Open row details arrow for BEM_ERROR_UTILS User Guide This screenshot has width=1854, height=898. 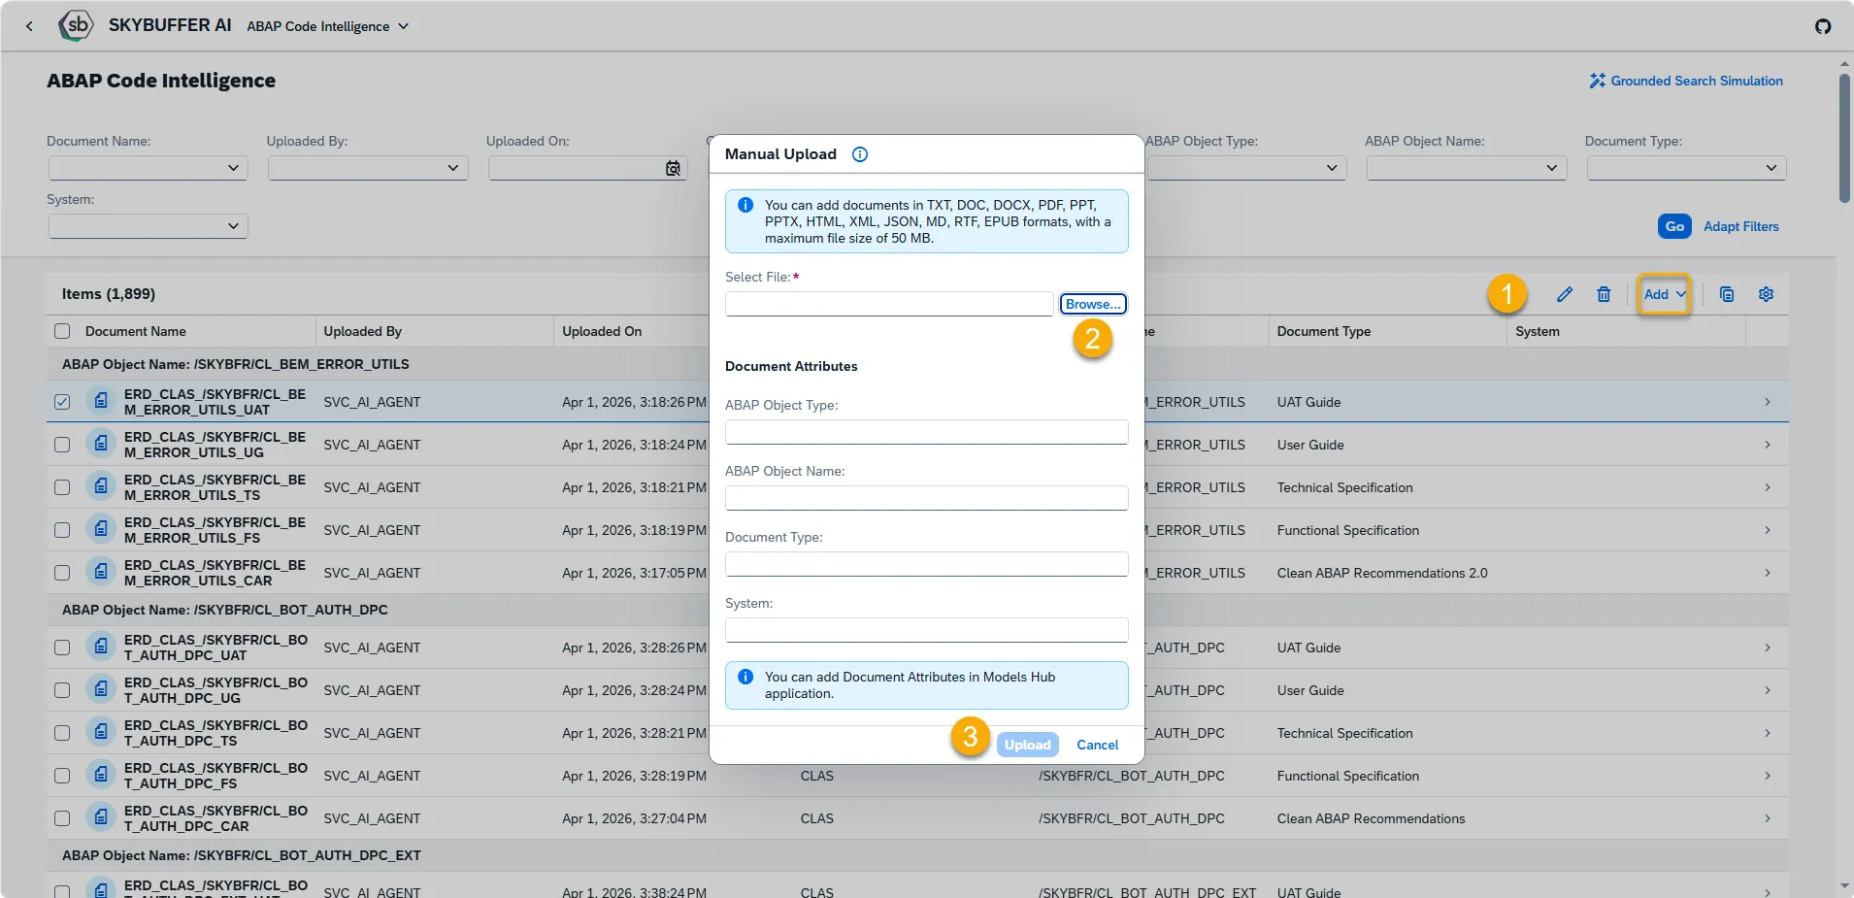(1767, 445)
